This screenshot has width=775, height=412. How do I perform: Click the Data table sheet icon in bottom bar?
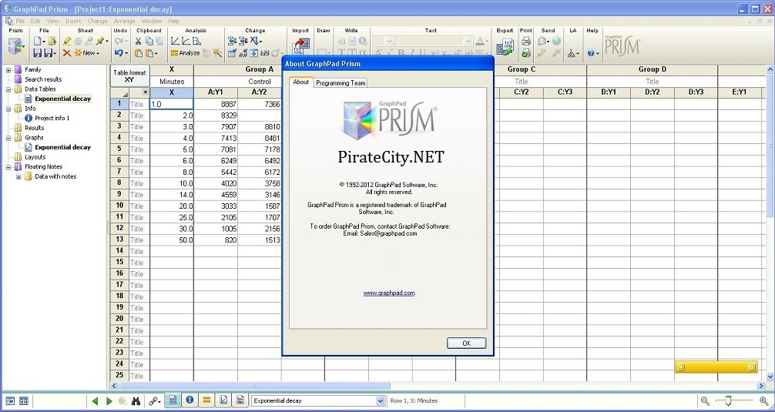(173, 400)
